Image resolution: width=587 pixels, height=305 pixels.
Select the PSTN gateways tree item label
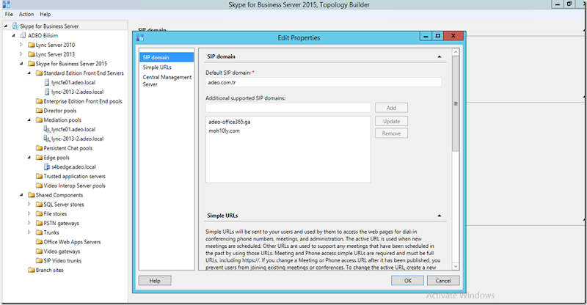tap(62, 223)
